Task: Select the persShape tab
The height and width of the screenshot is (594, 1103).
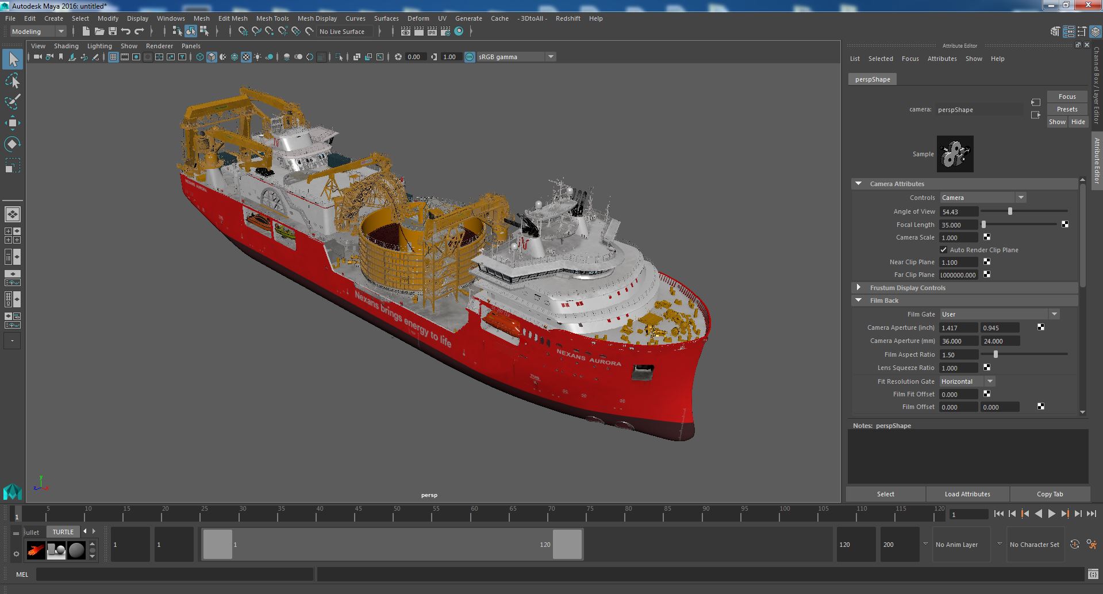Action: [873, 79]
